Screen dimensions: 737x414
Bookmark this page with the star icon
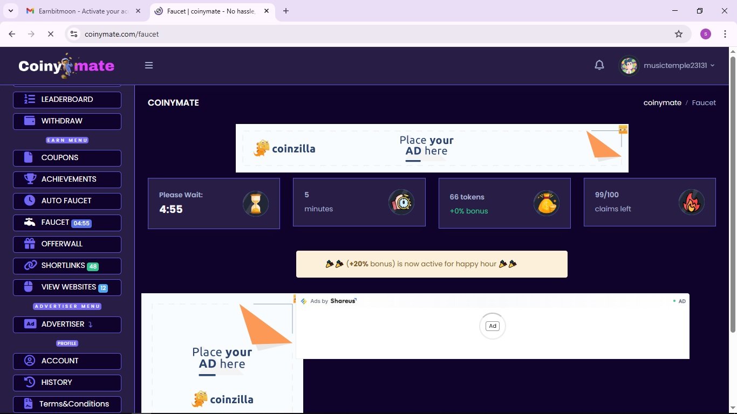679,34
